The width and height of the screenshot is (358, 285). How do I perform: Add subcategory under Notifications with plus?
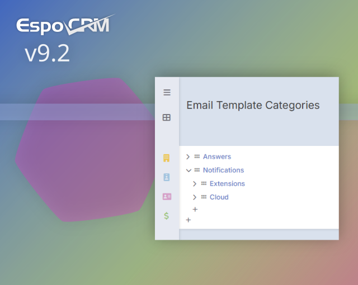click(x=195, y=210)
